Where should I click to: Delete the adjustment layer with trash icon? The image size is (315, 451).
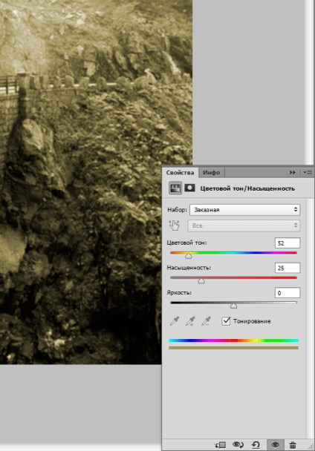[x=293, y=445]
